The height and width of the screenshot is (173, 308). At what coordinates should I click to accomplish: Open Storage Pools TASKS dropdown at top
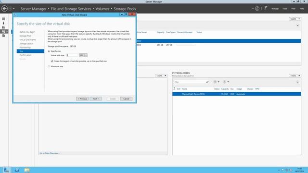pos(295,19)
